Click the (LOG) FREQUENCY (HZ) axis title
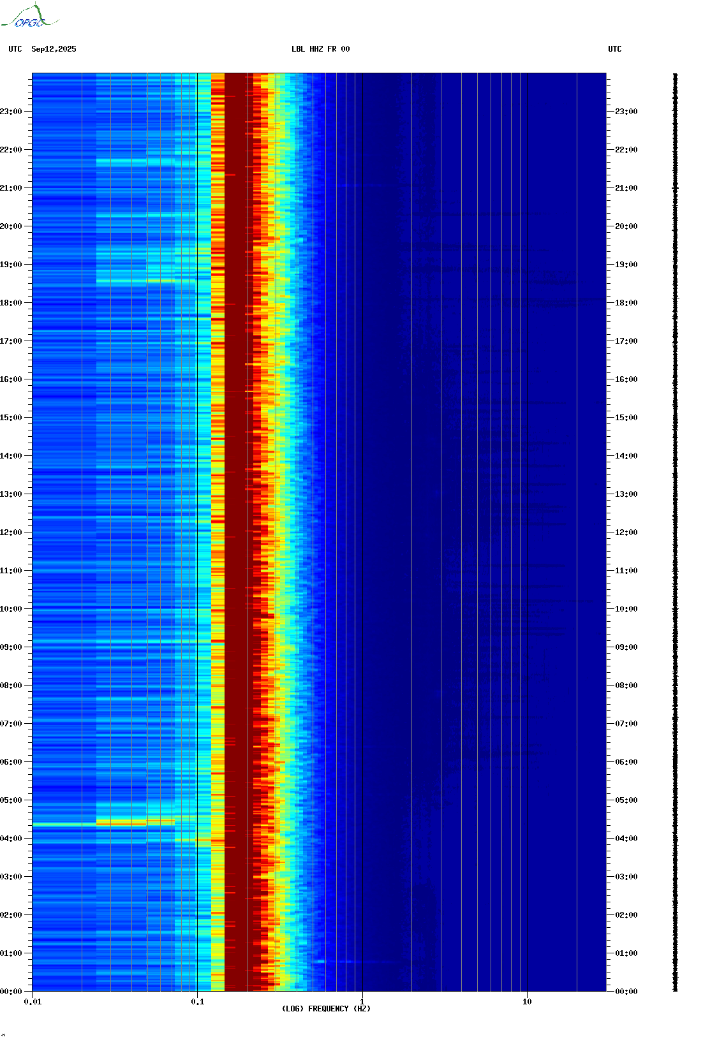Screen dimensions: 703x1042 coord(326,1009)
